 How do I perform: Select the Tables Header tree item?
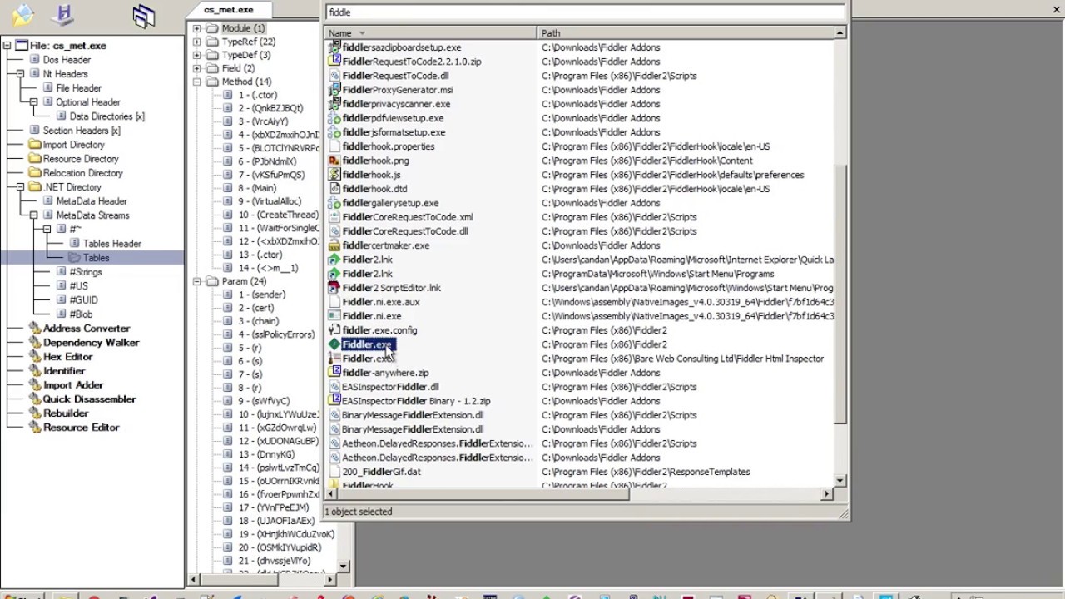click(112, 244)
